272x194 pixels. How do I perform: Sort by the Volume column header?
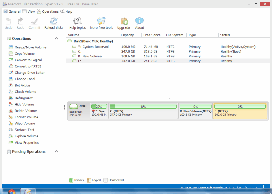point(93,35)
